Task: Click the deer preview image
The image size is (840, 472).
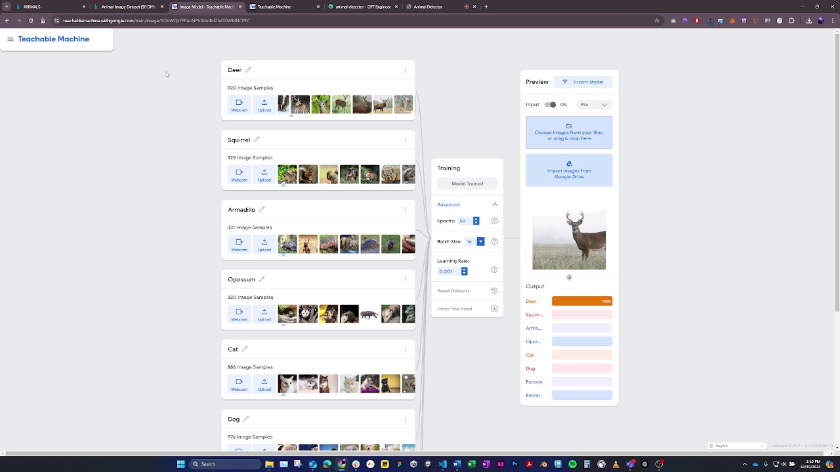Action: click(569, 239)
